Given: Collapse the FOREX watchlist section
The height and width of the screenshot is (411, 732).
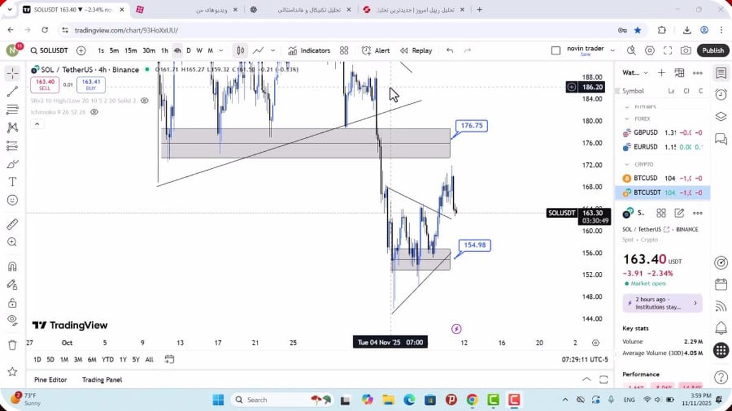Looking at the screenshot, I should coord(626,119).
